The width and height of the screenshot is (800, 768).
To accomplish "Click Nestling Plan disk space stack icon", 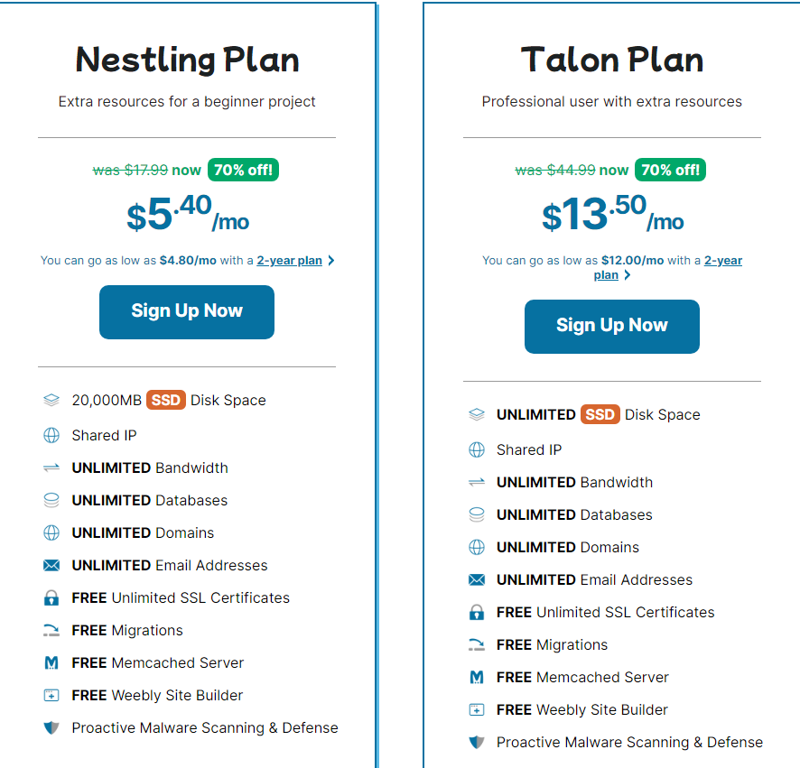I will coord(51,400).
